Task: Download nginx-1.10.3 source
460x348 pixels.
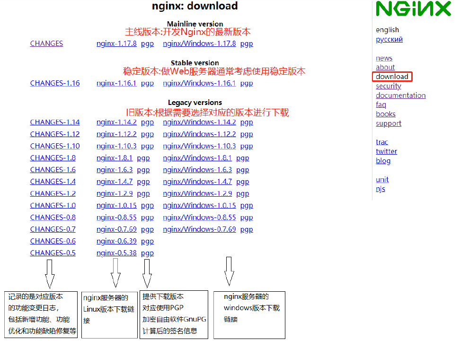Action: tap(116, 146)
